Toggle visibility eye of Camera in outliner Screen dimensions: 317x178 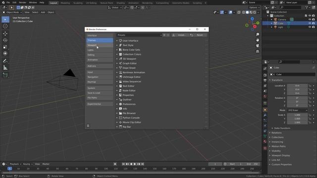tap(310, 20)
